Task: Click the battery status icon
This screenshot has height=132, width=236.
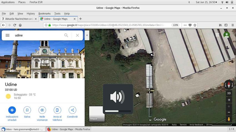Action: pos(232,2)
